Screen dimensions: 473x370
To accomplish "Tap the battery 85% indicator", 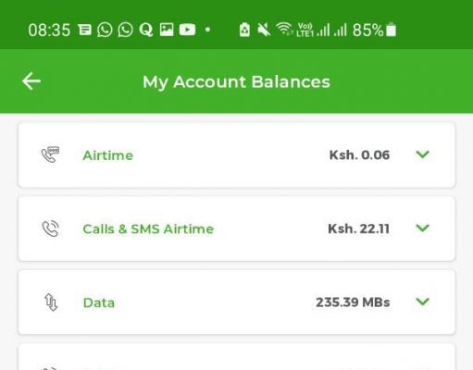I will pos(374,30).
